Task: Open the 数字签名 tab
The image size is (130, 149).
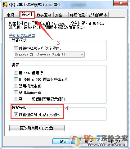Action: 44,15
